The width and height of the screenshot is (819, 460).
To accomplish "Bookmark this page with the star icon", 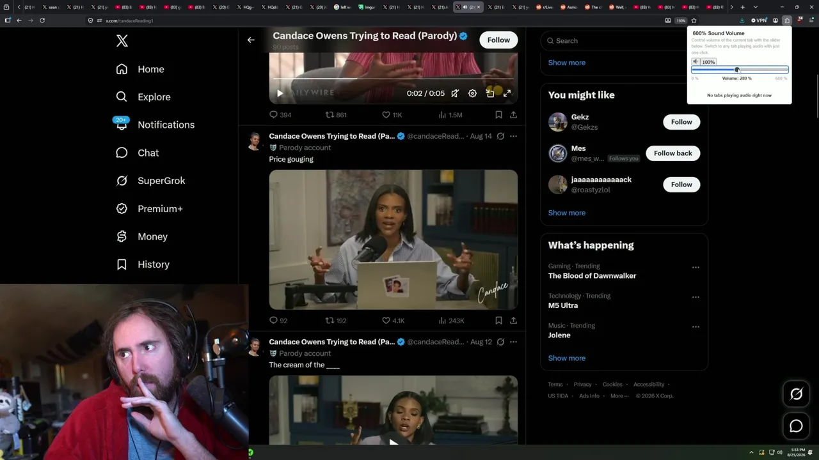I will point(694,20).
